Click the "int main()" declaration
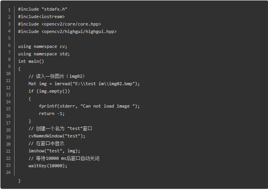This screenshot has width=268, height=190. [x=31, y=61]
